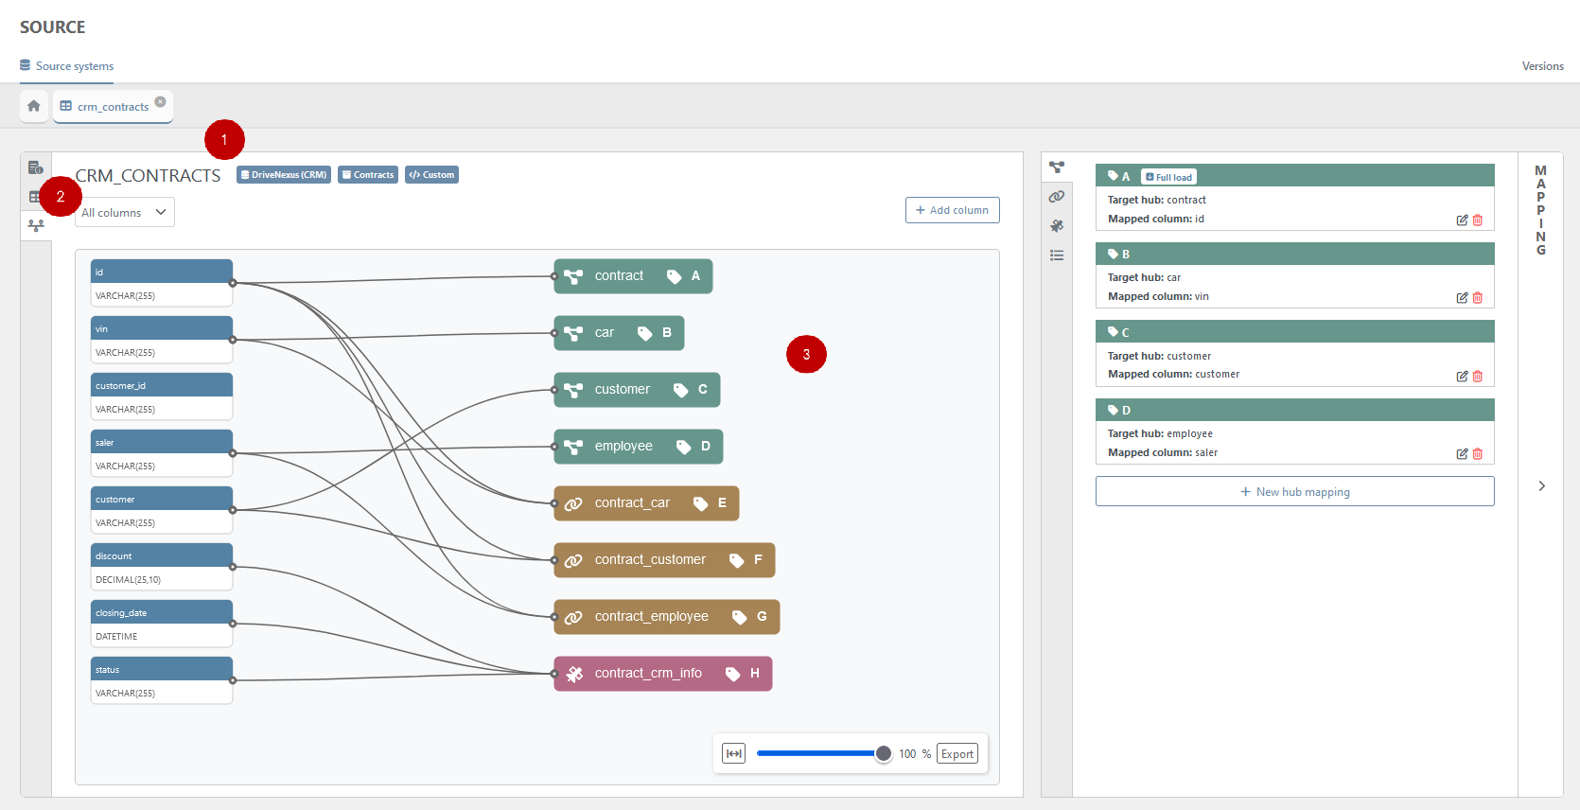The width and height of the screenshot is (1580, 810).
Task: Switch to Source systems tab
Action: click(x=67, y=66)
